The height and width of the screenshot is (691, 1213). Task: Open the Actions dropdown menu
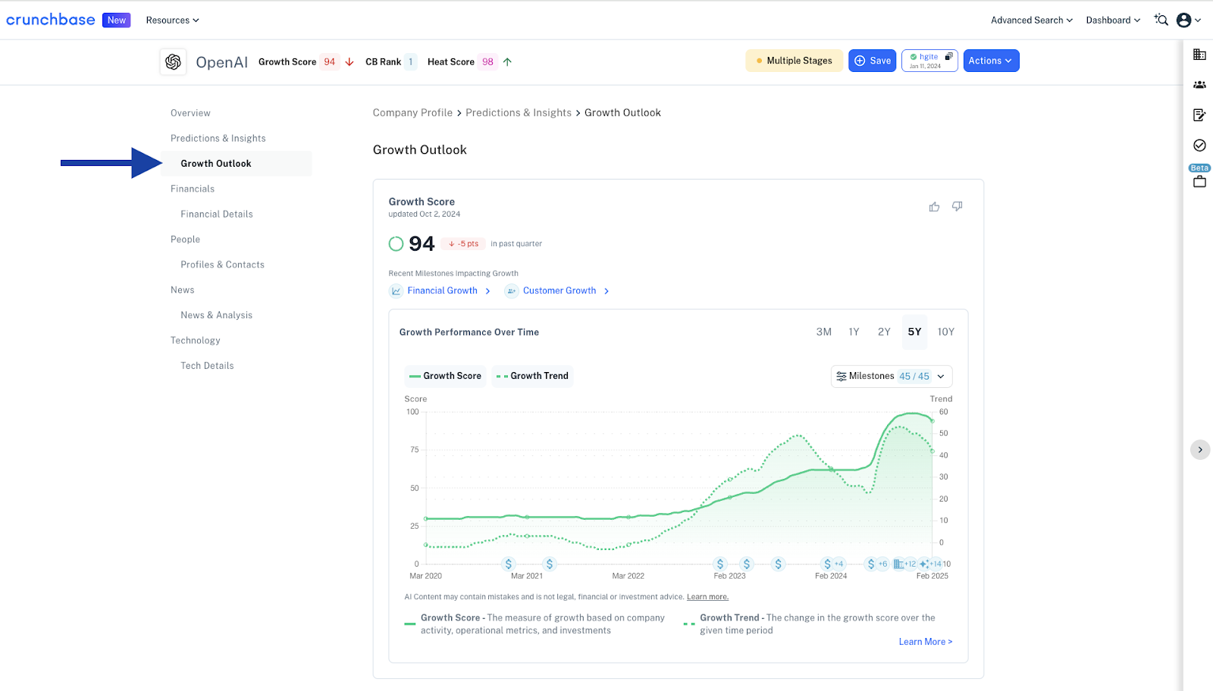pyautogui.click(x=990, y=61)
